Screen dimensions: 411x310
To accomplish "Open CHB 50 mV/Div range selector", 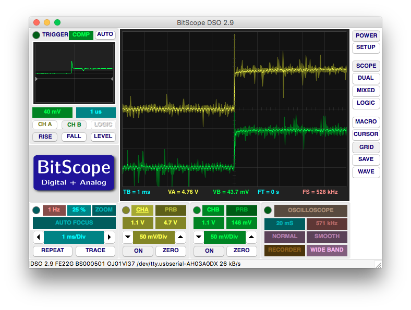I will pos(225,237).
